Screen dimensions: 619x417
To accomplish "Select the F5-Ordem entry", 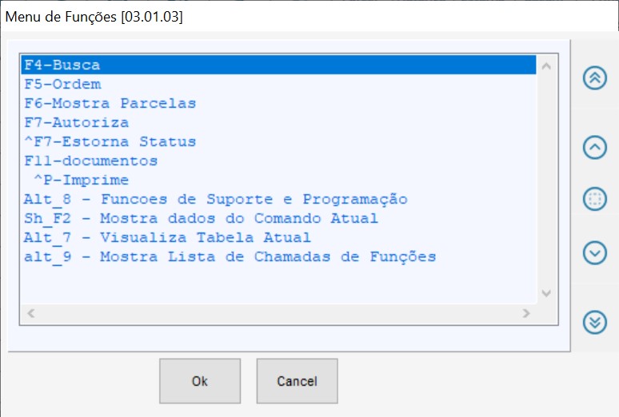I will [62, 84].
